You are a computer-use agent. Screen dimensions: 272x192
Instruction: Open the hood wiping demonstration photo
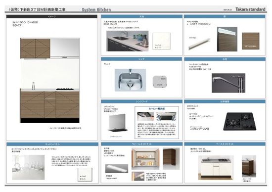pos(145,116)
